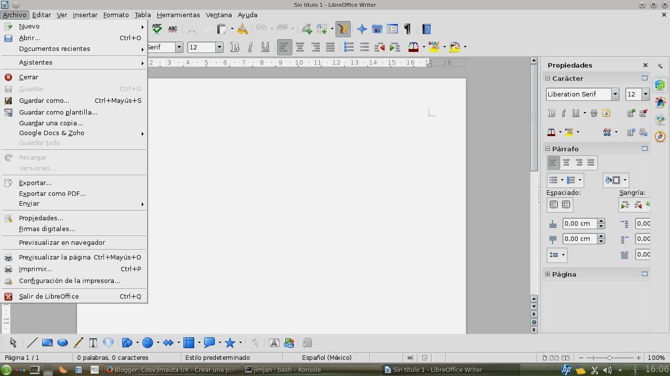The width and height of the screenshot is (670, 376).
Task: Toggle Bold in formatting toolbar
Action: click(235, 47)
